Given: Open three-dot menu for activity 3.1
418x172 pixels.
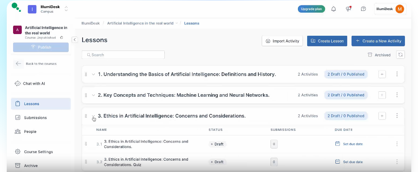Looking at the screenshot, I should [397, 144].
